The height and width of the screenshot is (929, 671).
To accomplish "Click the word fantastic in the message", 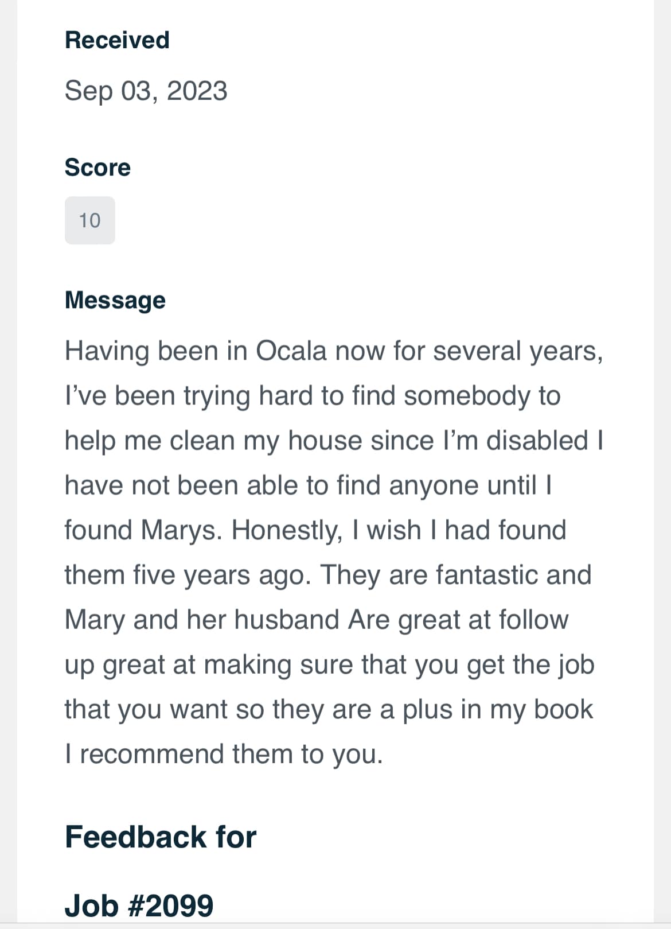I will (x=485, y=574).
